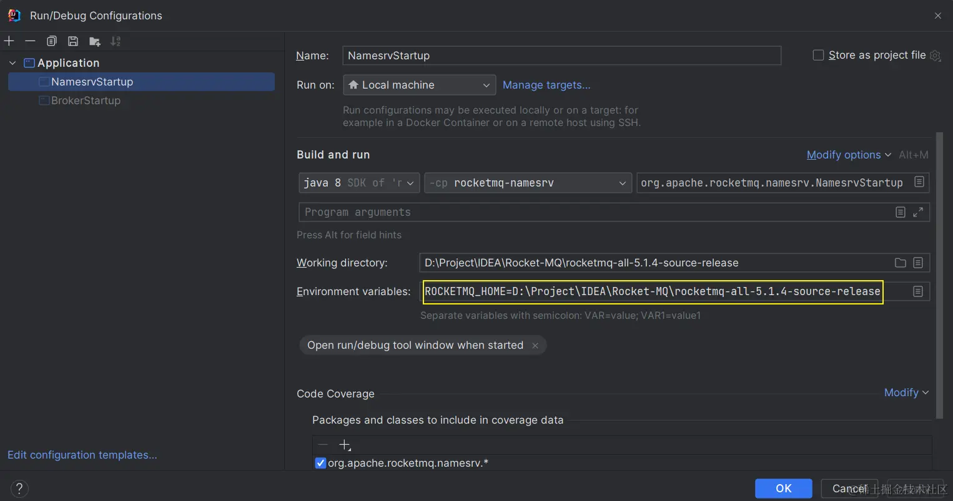The image size is (953, 501).
Task: Expand the Program arguments field
Action: pos(918,212)
